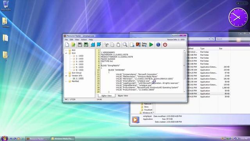
Task: Select the 243 KB Application Extension row
Action: (209, 67)
